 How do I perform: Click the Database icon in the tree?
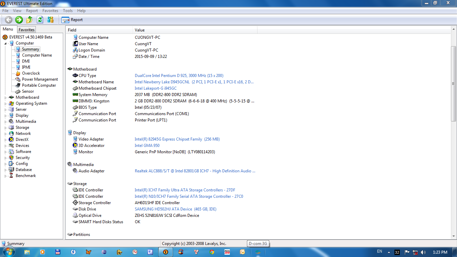(11, 170)
